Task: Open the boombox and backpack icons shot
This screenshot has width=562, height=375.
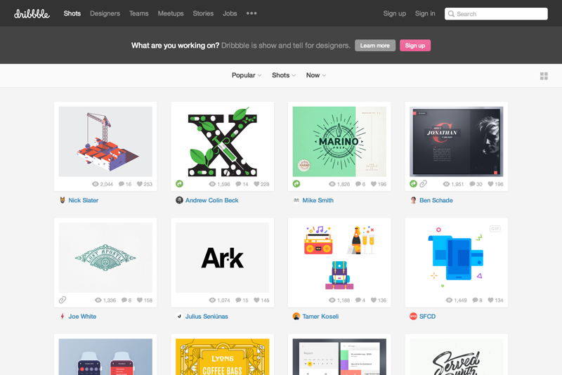Action: click(x=339, y=258)
